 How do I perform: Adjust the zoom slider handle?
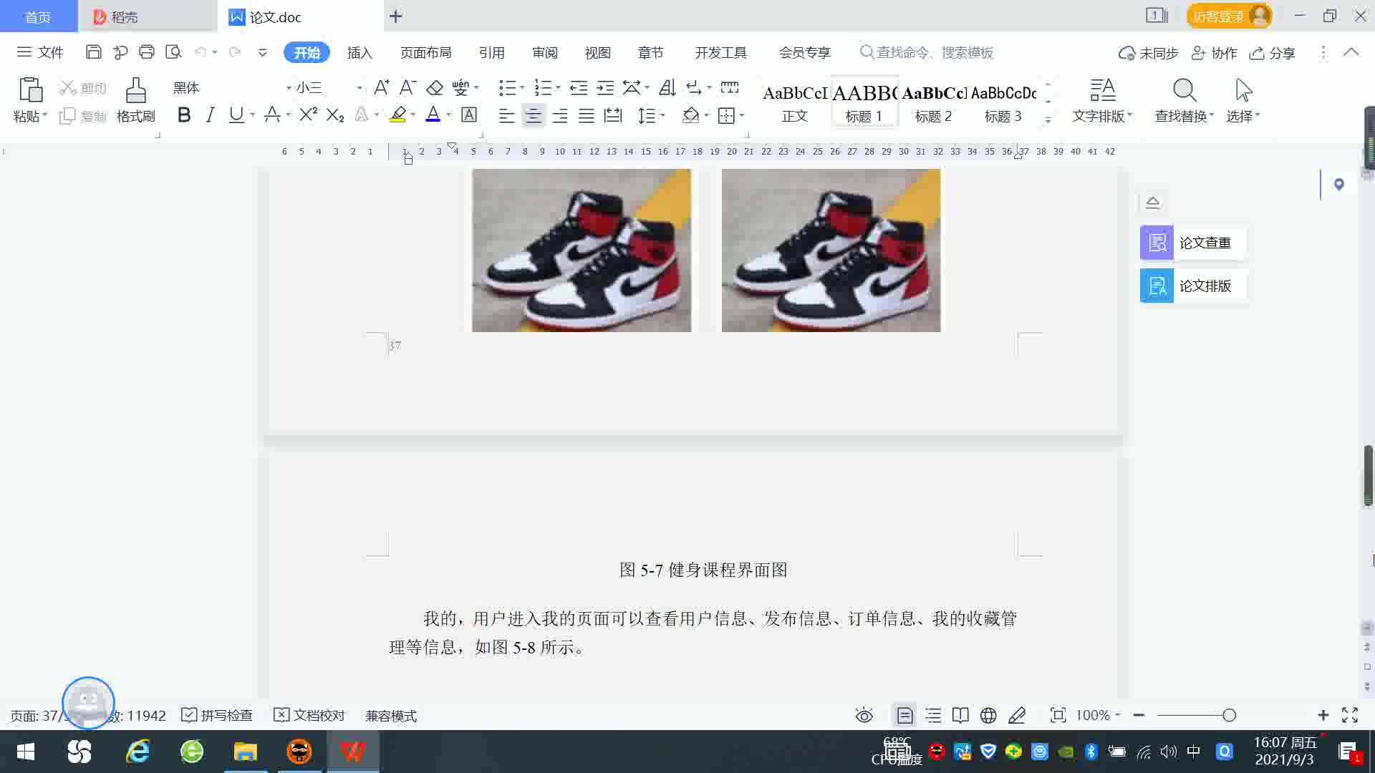(x=1229, y=715)
